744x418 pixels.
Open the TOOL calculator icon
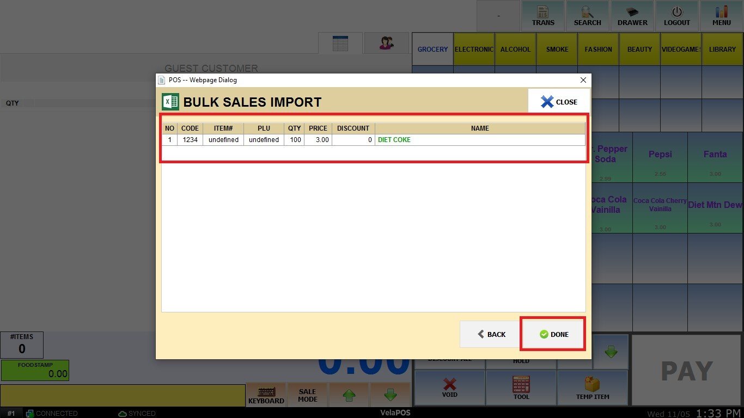tap(521, 388)
